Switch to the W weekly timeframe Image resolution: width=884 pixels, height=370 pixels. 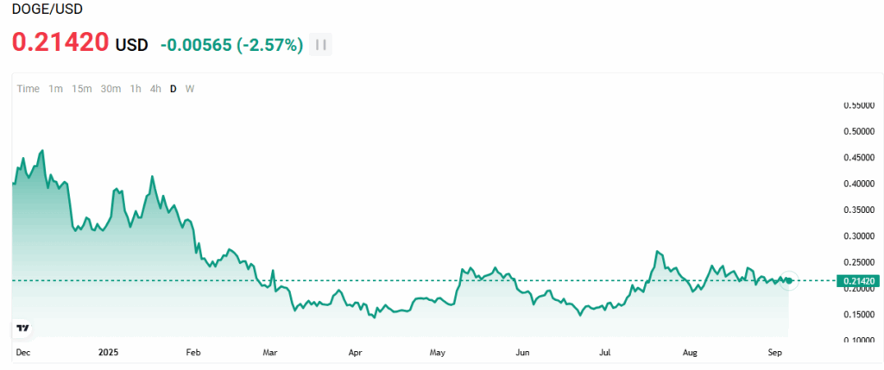pos(189,89)
